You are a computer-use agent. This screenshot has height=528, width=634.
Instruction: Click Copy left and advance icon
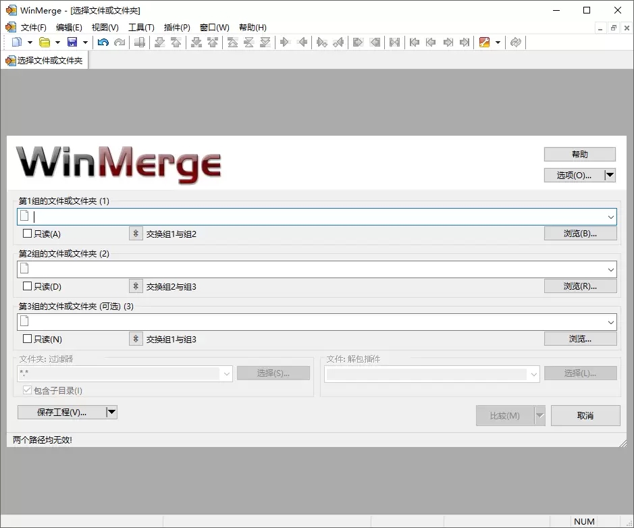338,42
